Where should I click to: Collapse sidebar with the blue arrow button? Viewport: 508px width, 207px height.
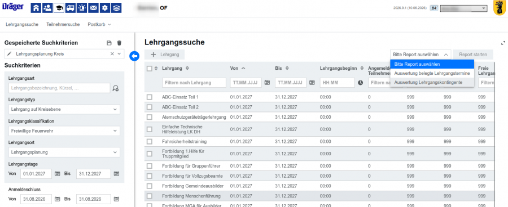click(134, 56)
